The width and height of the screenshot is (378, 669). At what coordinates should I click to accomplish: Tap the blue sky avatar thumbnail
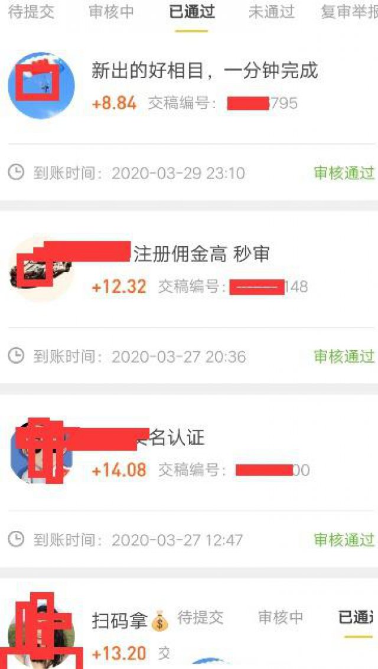point(41,86)
